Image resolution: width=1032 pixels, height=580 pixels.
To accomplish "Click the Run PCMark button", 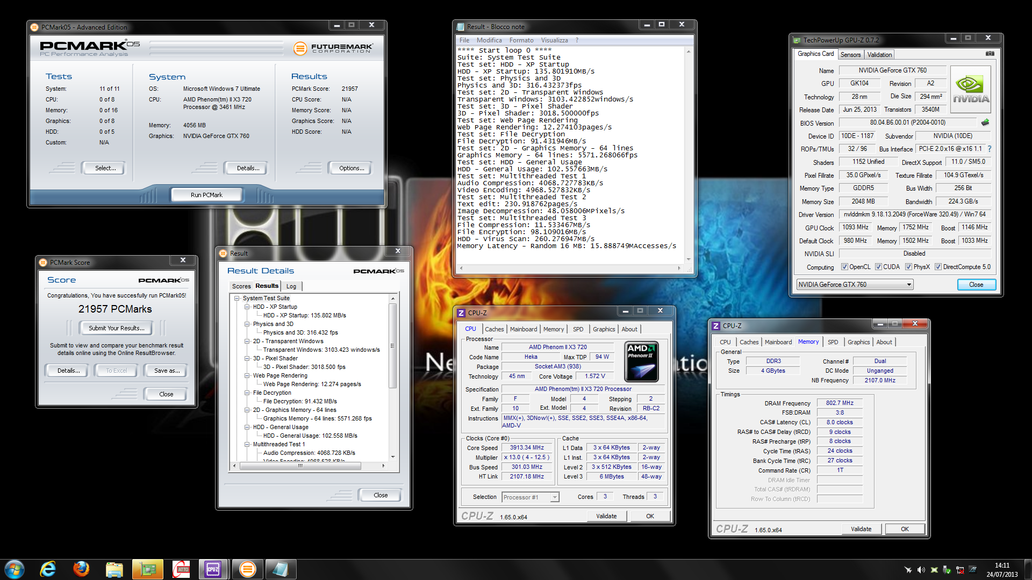I will 206,195.
